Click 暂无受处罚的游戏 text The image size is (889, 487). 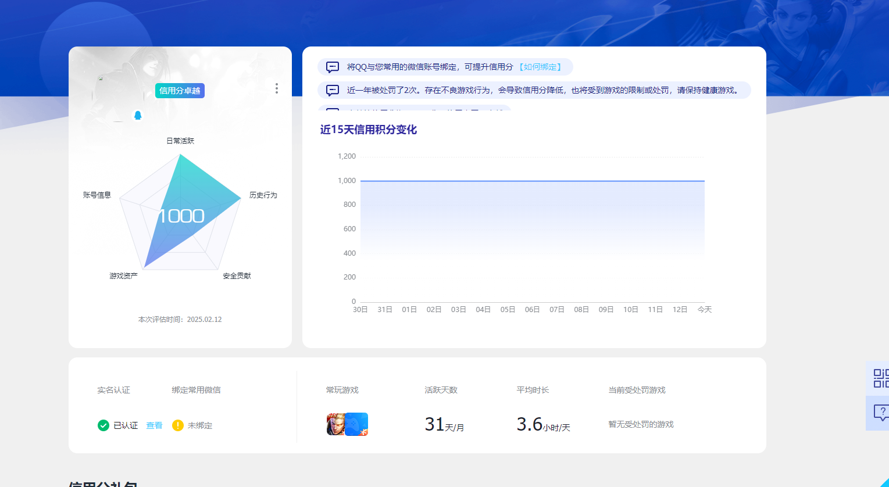(x=641, y=424)
